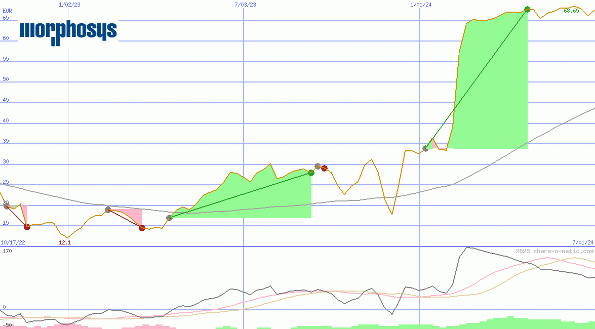
Task: Click the MorphoSys company logo
Action: click(68, 31)
